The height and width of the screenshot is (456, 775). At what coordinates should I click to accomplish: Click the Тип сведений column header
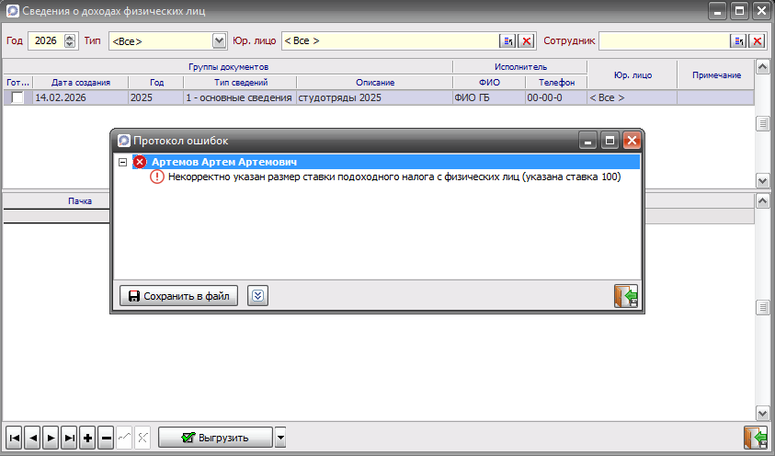(x=238, y=83)
